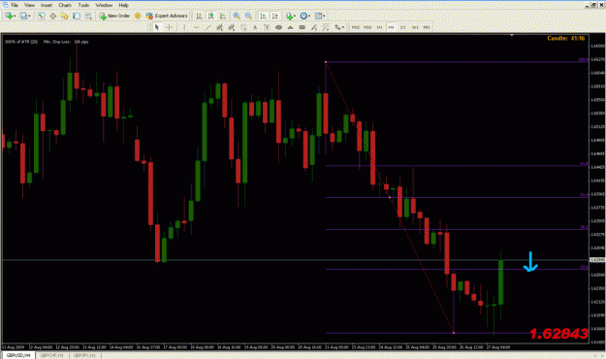Switch to M30 timeframe

tap(367, 27)
